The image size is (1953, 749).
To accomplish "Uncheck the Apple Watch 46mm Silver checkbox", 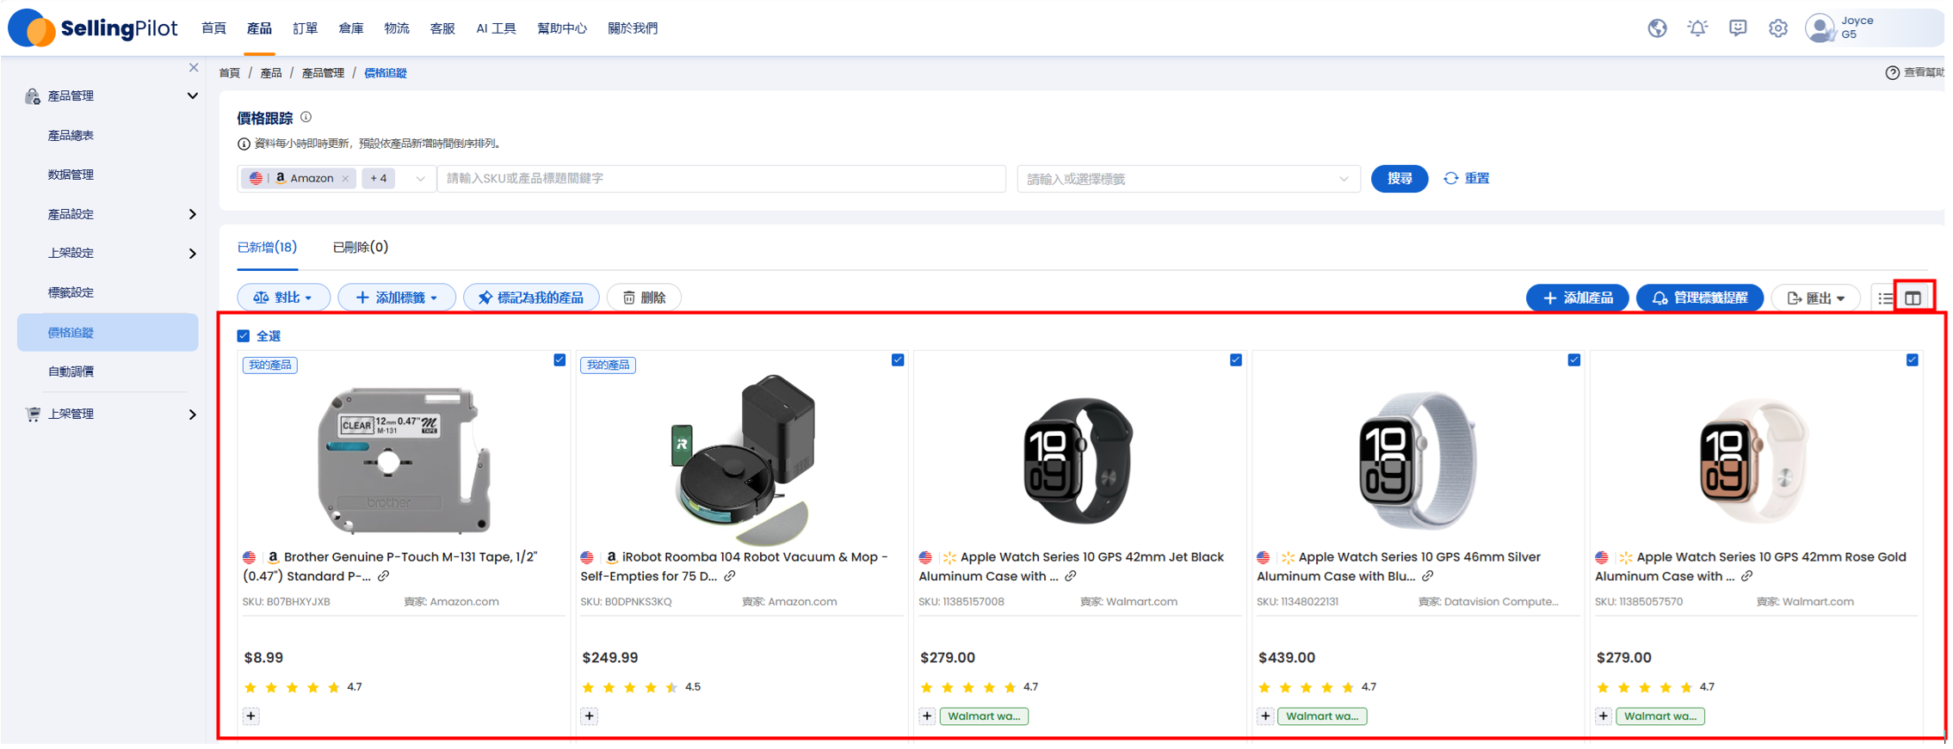I will point(1574,359).
